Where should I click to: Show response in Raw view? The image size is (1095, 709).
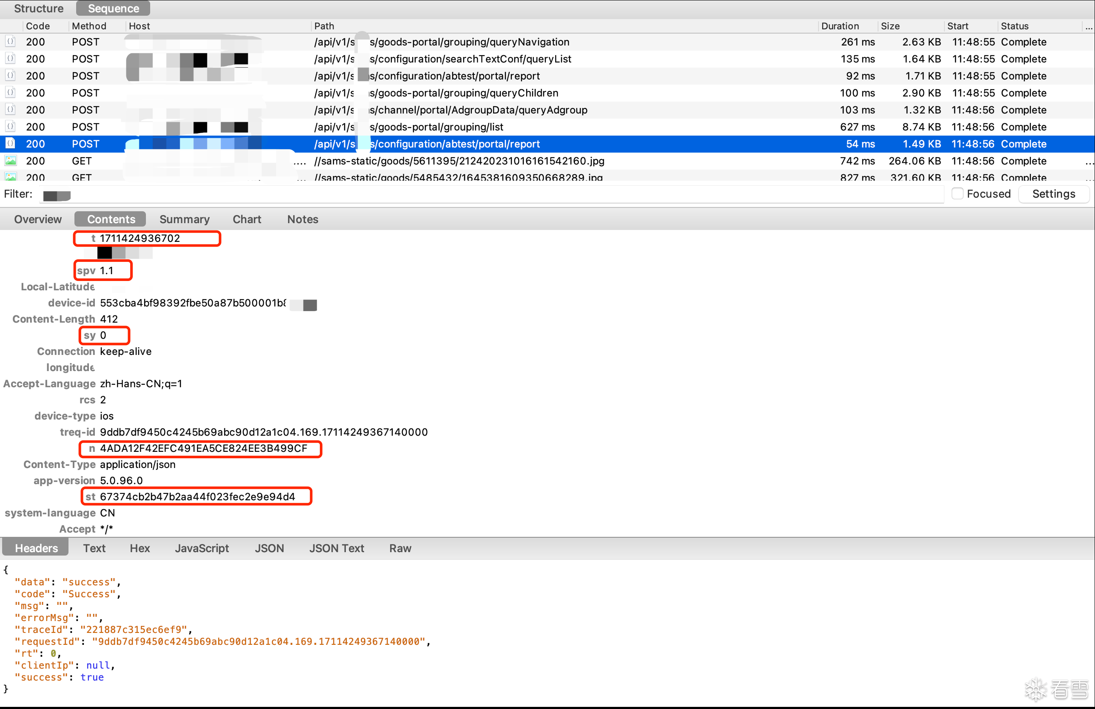pyautogui.click(x=400, y=548)
